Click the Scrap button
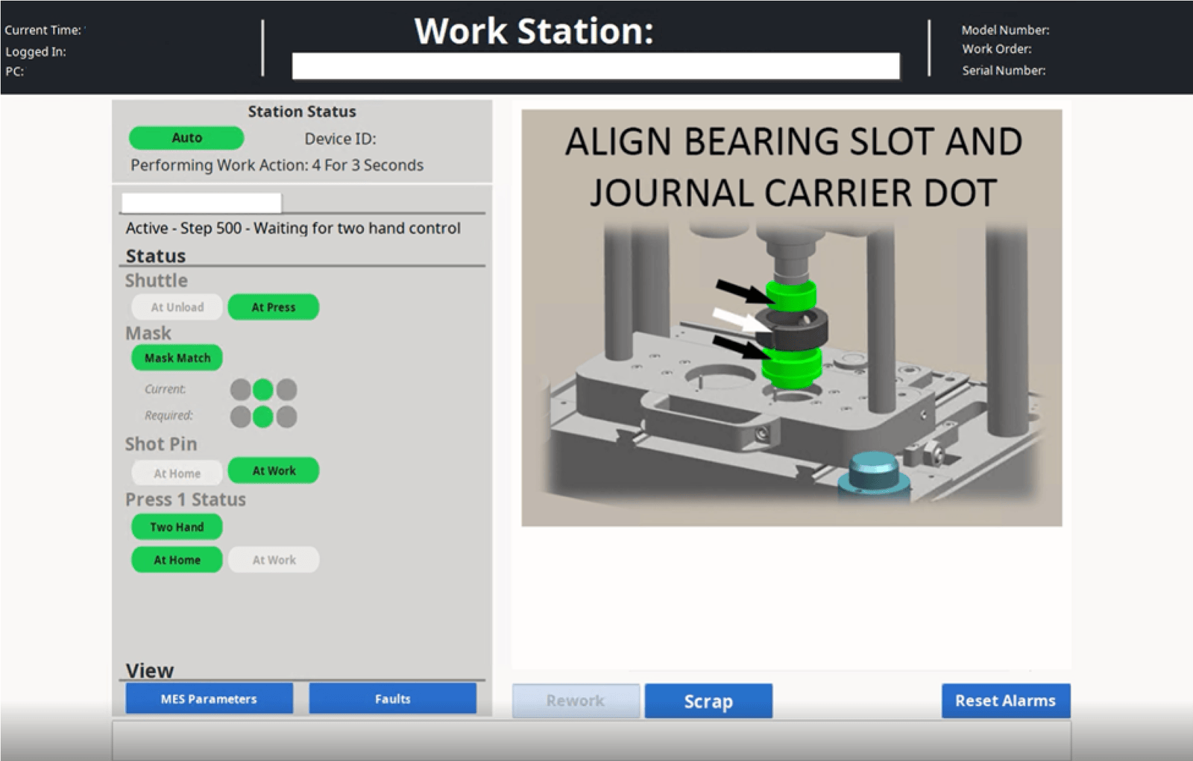This screenshot has width=1193, height=761. click(x=708, y=701)
